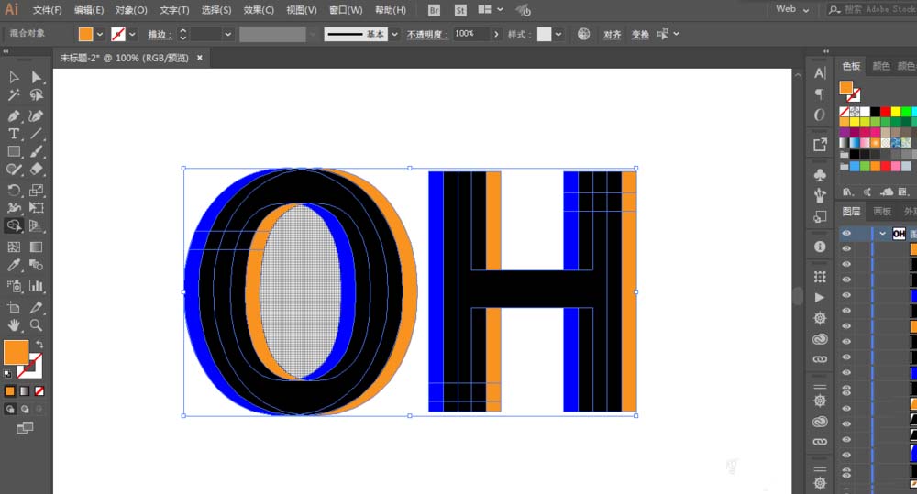Select the Pen tool
Viewport: 917px width, 494px height.
14,115
